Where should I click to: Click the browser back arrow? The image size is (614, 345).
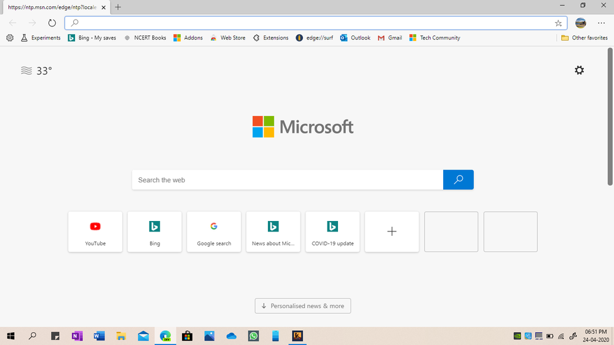[x=12, y=23]
